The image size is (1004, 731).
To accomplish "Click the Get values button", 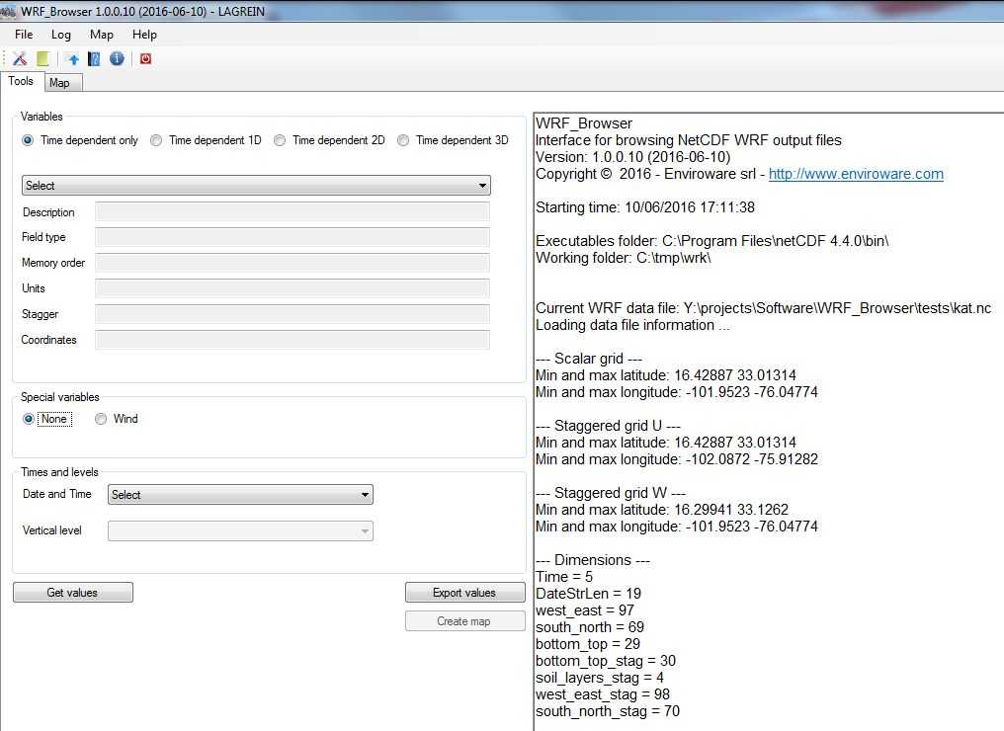I will point(72,593).
